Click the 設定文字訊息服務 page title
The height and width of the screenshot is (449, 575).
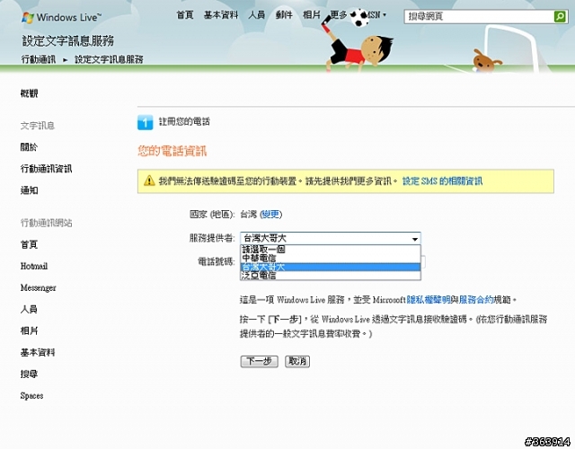click(x=68, y=40)
